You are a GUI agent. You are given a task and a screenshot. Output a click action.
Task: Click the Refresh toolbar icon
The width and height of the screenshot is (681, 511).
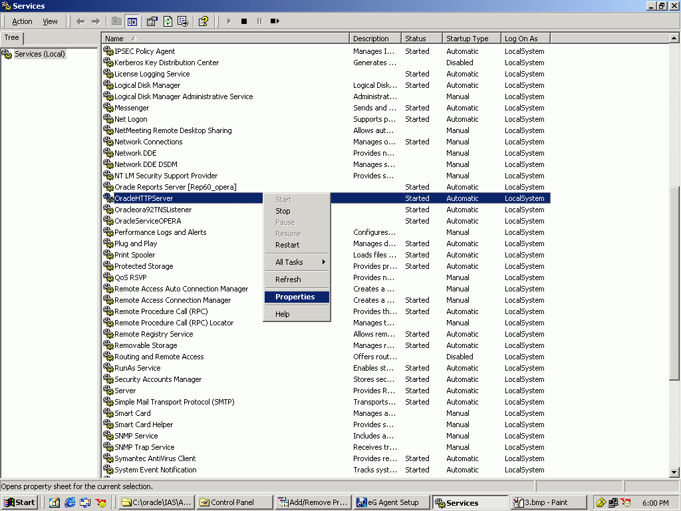click(168, 21)
